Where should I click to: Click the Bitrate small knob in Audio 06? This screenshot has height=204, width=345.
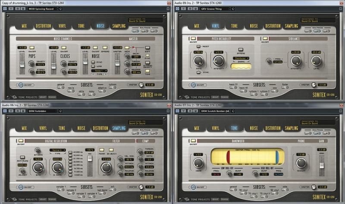pyautogui.click(x=38, y=151)
